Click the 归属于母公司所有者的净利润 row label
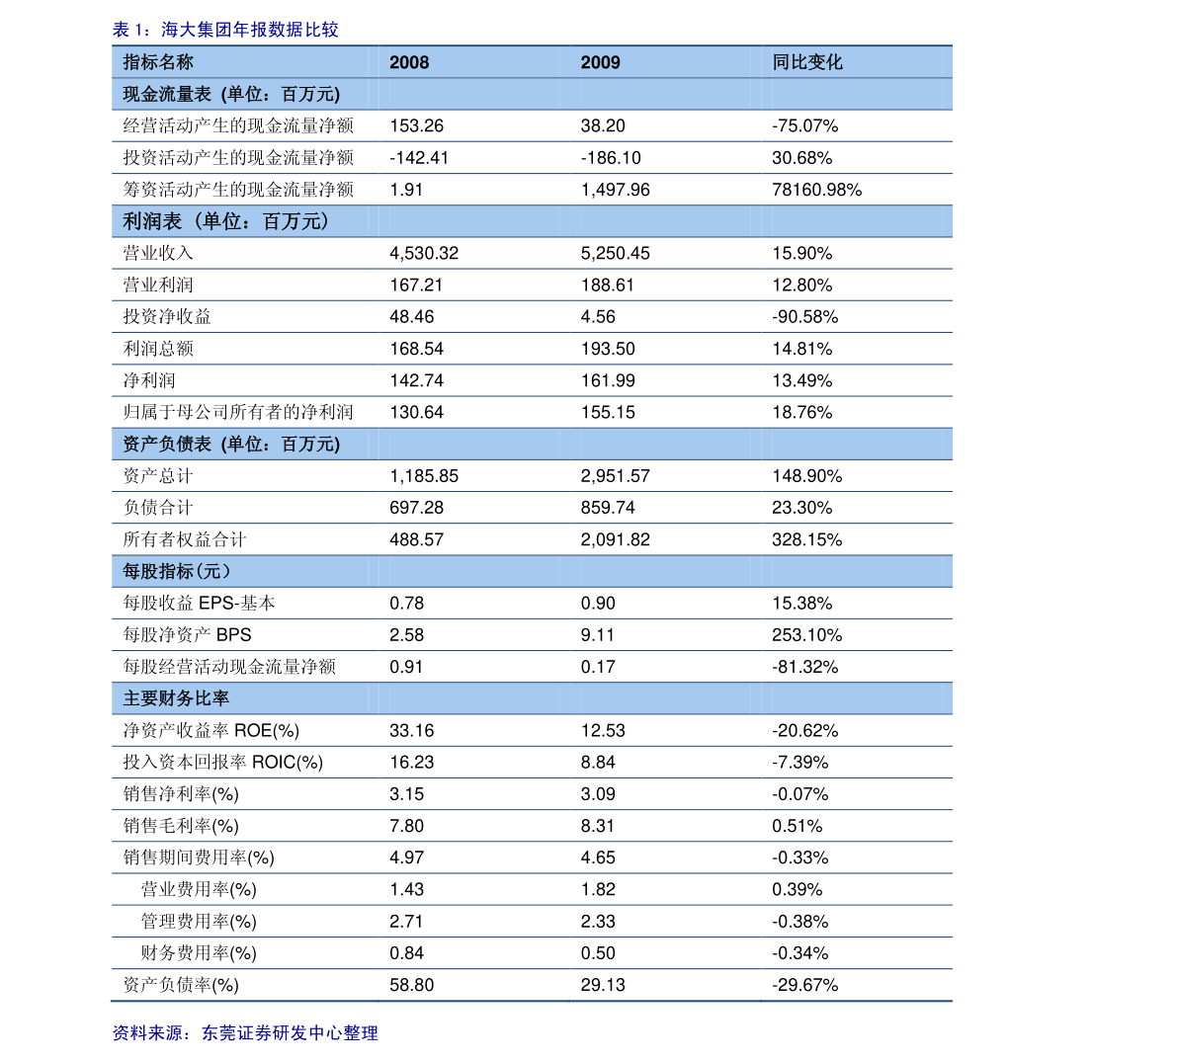The image size is (1177, 1061). 238,412
